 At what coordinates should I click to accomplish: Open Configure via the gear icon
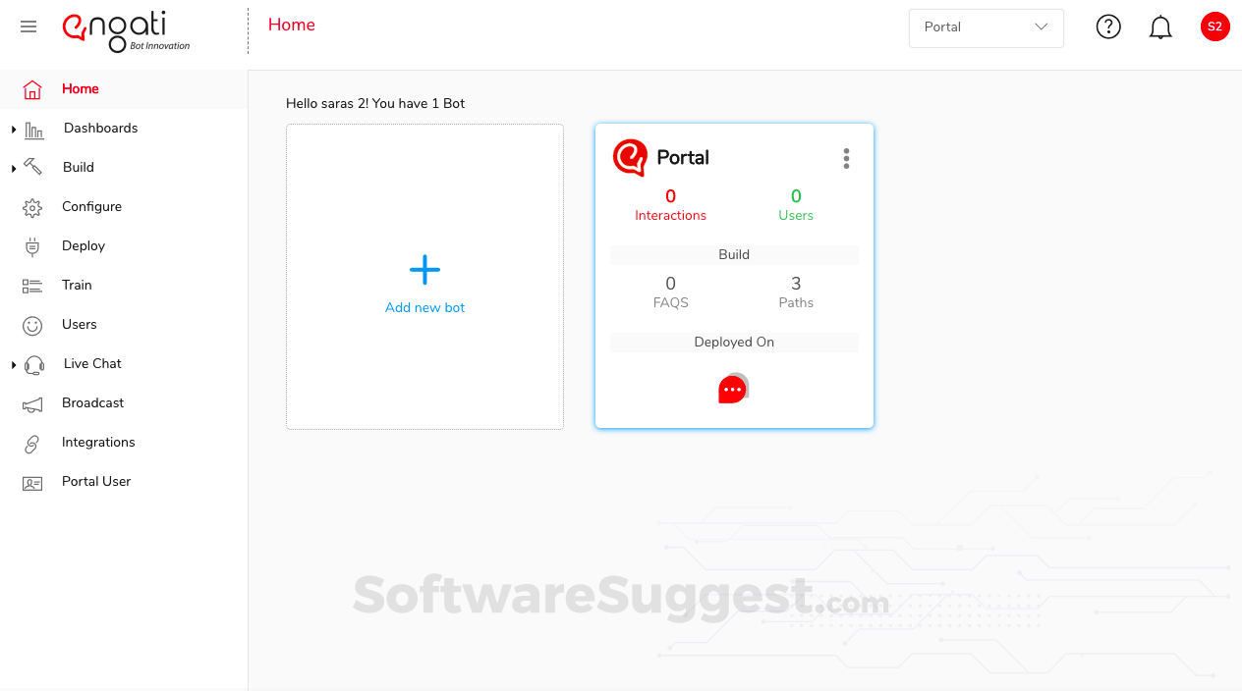tap(30, 206)
